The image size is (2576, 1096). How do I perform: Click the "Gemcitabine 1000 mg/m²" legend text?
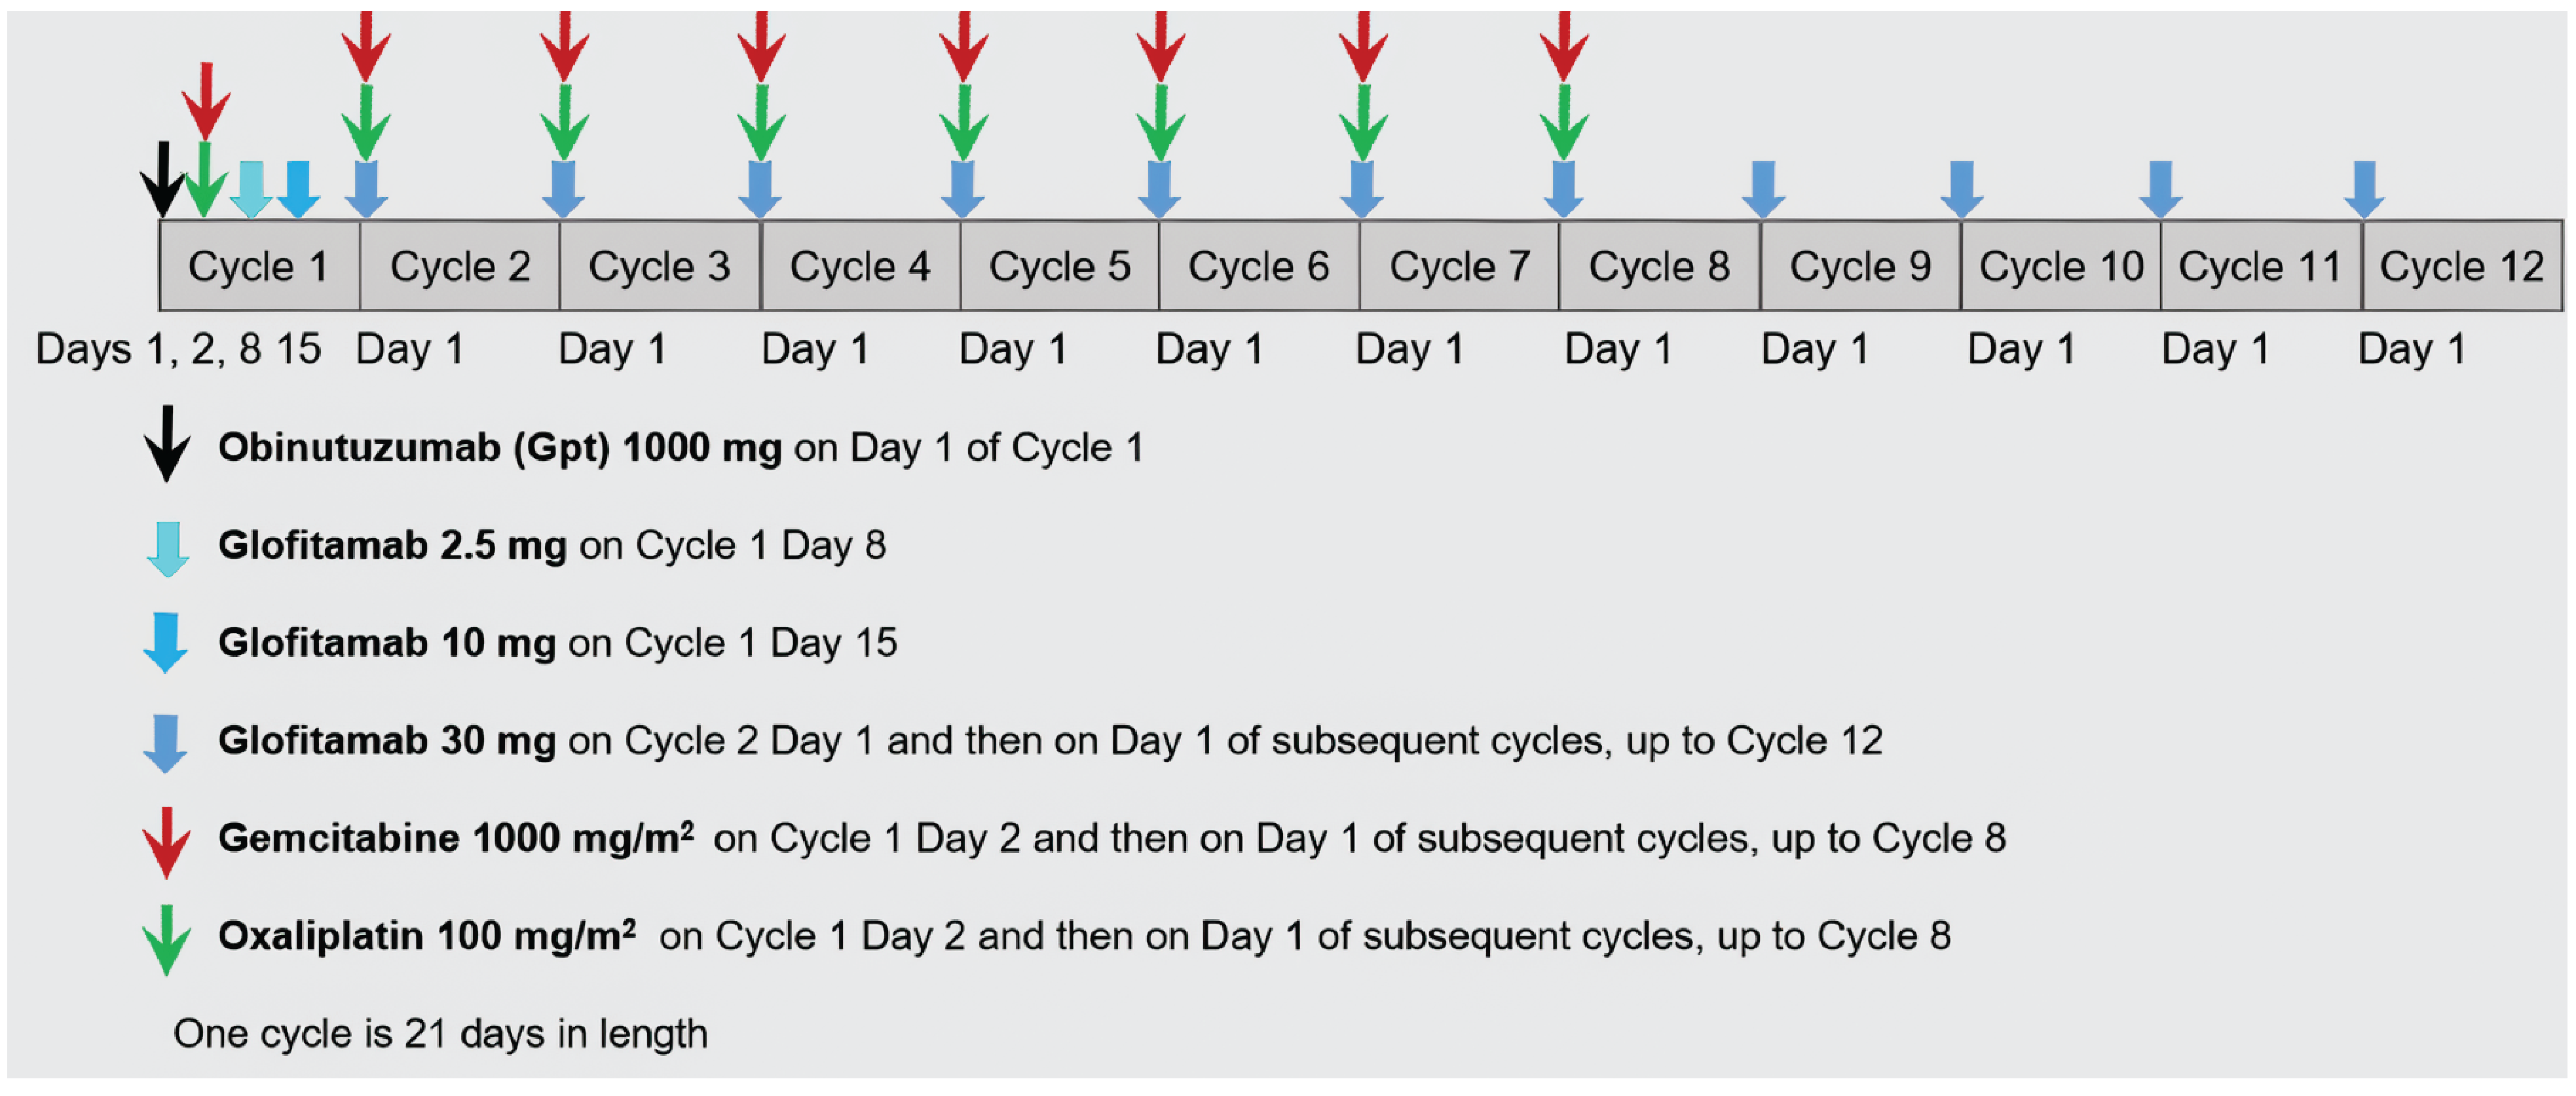(x=456, y=838)
